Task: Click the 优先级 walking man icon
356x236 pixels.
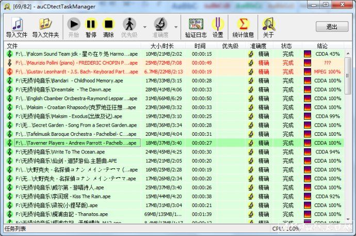Action: point(130,24)
